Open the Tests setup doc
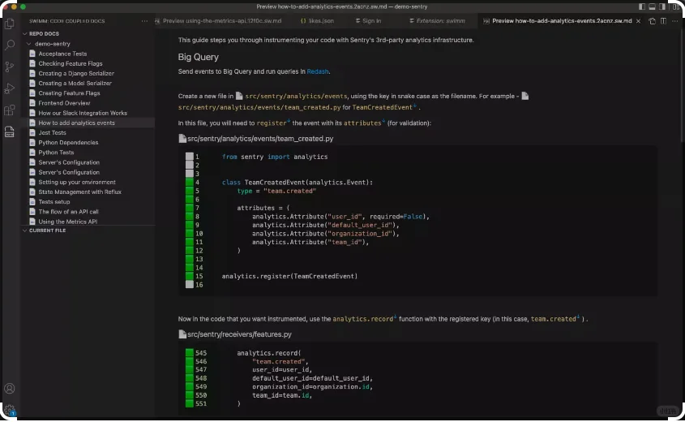Image resolution: width=685 pixels, height=422 pixels. pyautogui.click(x=54, y=202)
